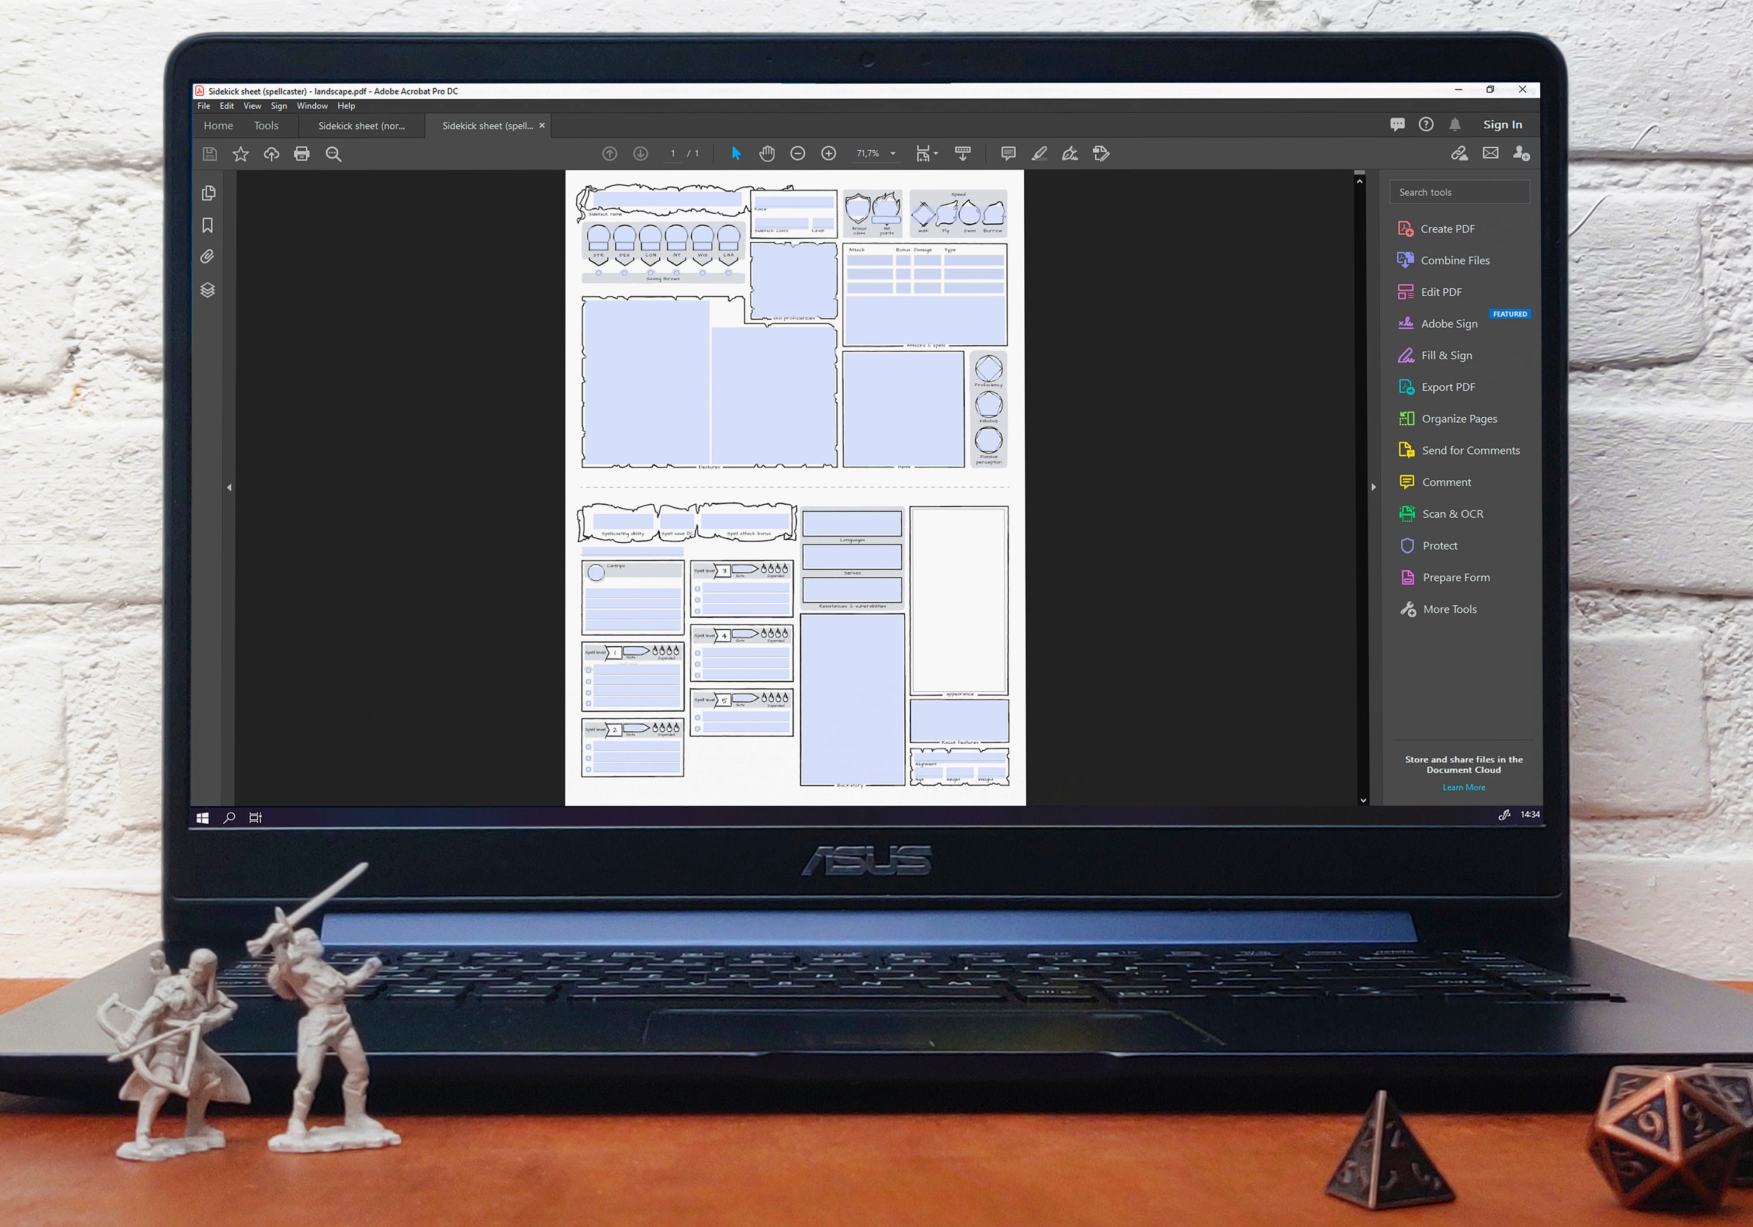Open the attachments paperclip panel
Image resolution: width=1753 pixels, height=1227 pixels.
click(207, 257)
